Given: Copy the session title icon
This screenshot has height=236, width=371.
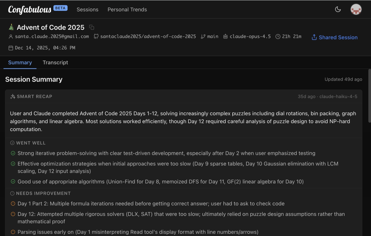Looking at the screenshot, I should pyautogui.click(x=92, y=27).
